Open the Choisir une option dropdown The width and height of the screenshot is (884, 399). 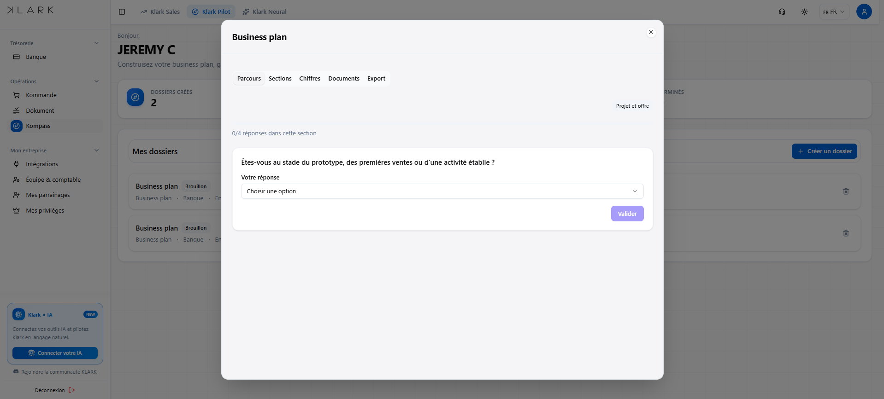pos(442,191)
